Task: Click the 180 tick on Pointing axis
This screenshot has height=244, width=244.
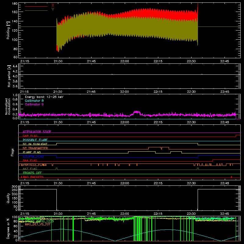Action: pos(15,4)
